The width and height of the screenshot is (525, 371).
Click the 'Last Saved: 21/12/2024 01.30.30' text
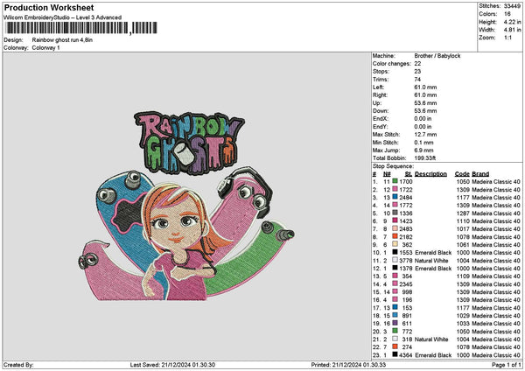point(172,365)
